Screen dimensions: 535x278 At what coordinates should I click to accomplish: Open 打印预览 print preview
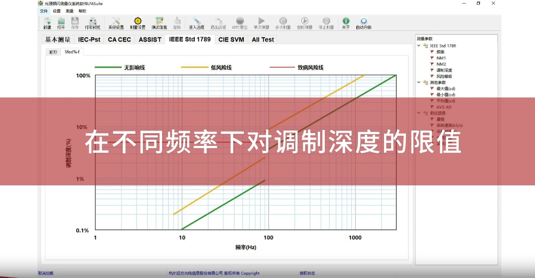tap(92, 22)
